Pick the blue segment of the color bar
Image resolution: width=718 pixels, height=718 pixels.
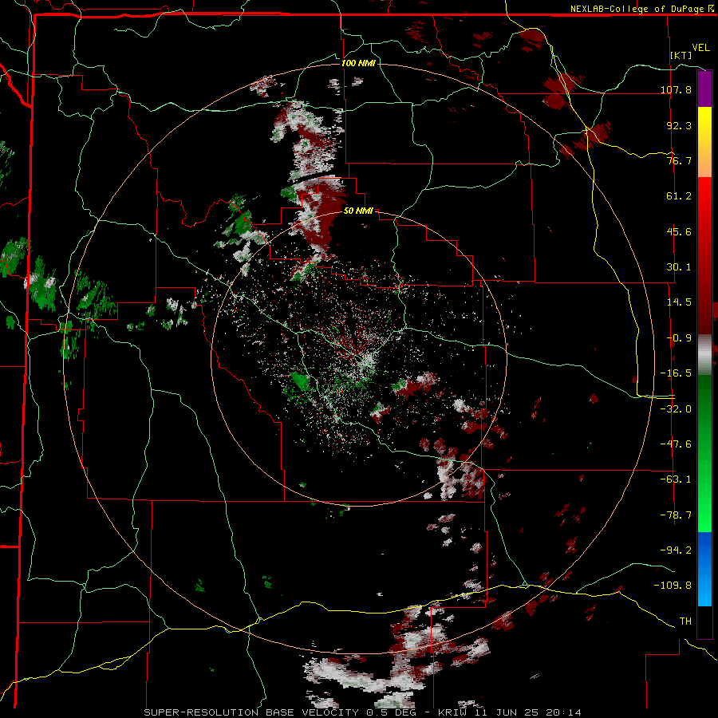[x=704, y=569]
